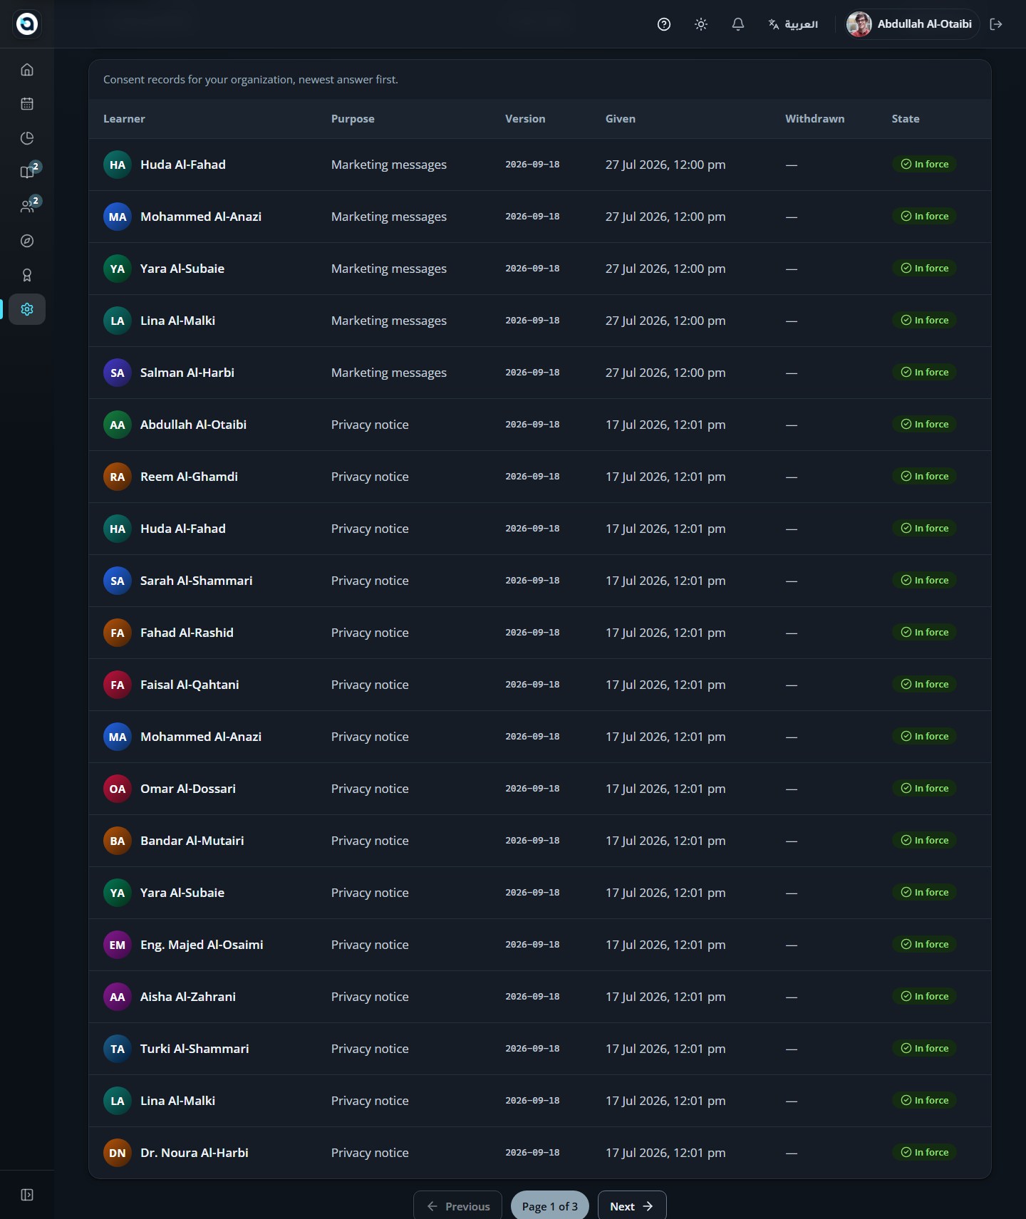The height and width of the screenshot is (1219, 1026).
Task: Click In force badge for Aisha Al-Zahrani
Action: coord(924,996)
